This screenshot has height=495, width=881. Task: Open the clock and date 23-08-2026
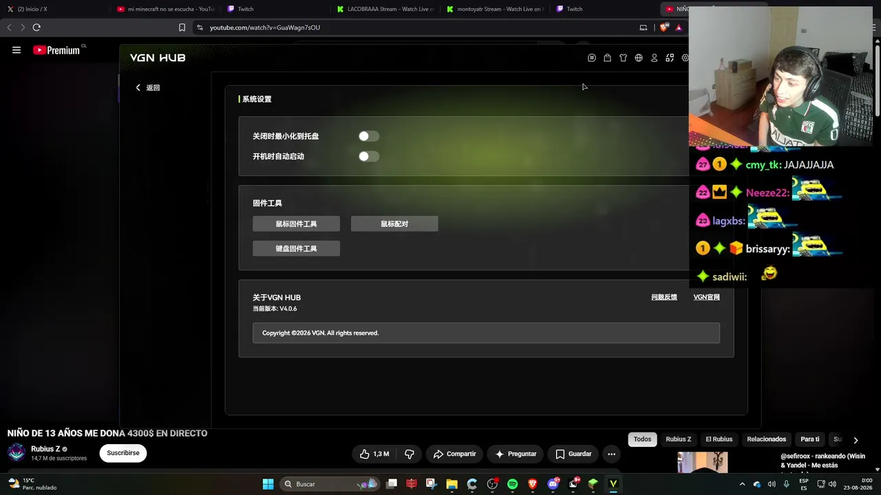(x=858, y=484)
